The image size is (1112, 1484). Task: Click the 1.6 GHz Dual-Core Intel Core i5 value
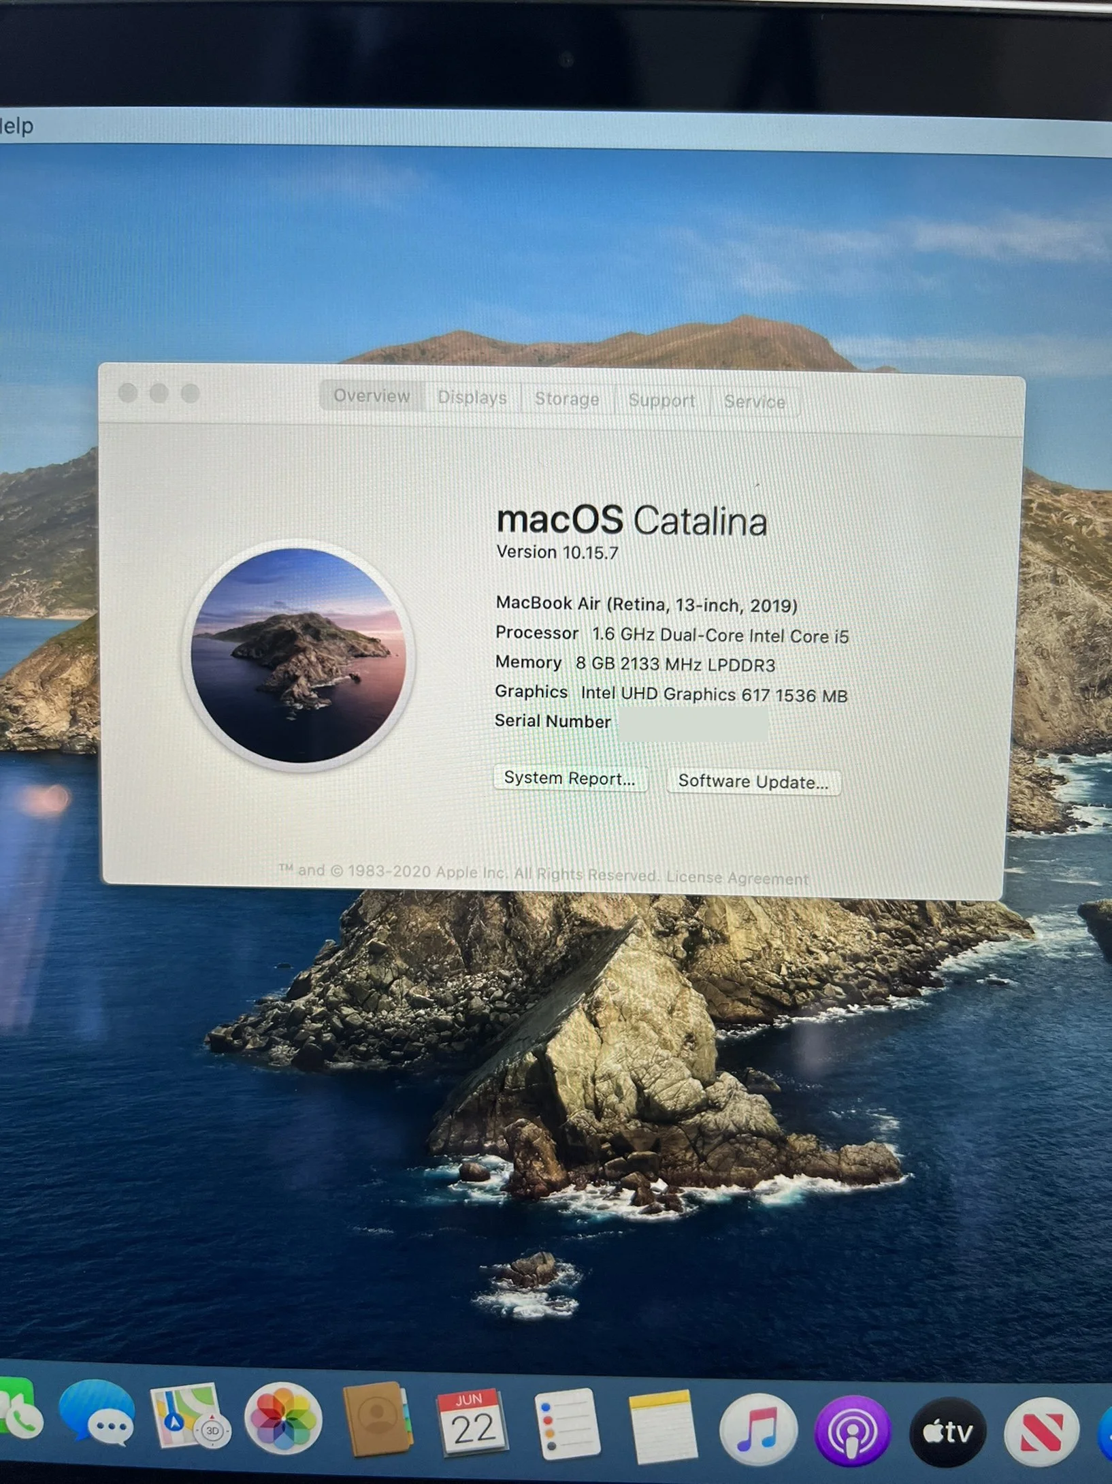pos(720,635)
